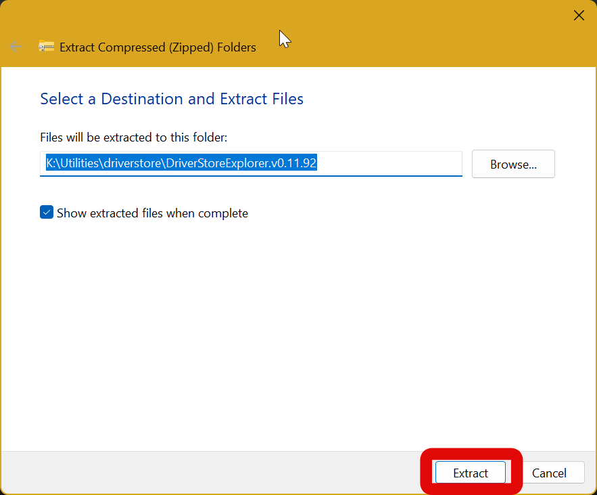Click "Files will be extracted to this folder" label
This screenshot has width=597, height=495.
click(133, 137)
